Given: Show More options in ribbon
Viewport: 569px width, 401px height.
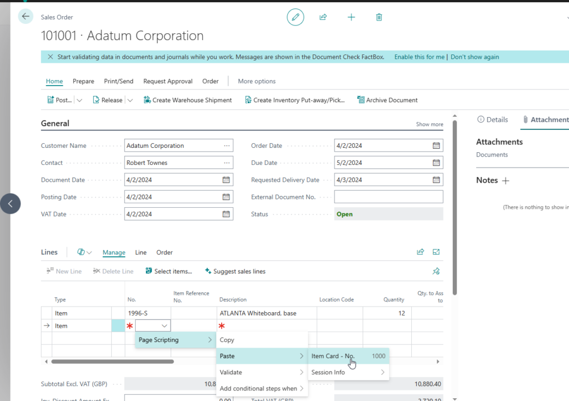Looking at the screenshot, I should pos(257,81).
